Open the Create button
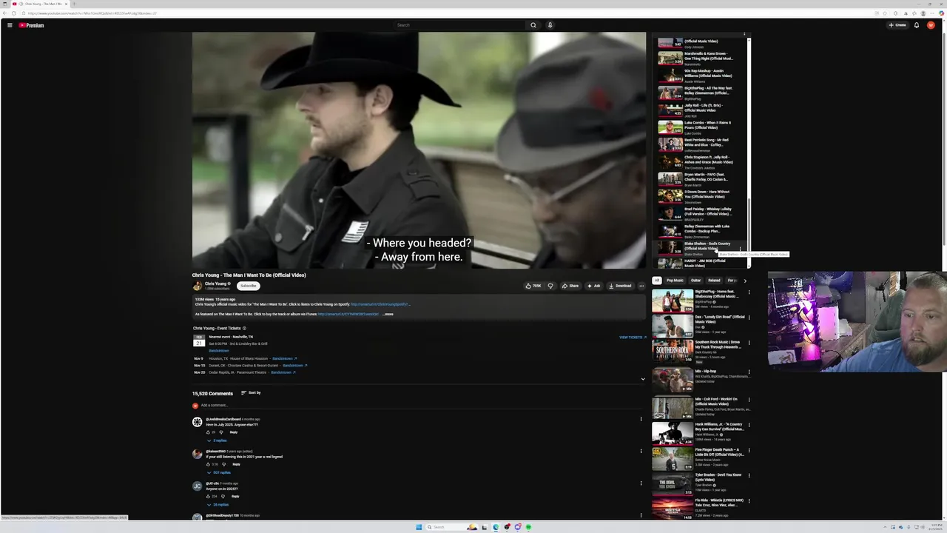 coord(897,25)
